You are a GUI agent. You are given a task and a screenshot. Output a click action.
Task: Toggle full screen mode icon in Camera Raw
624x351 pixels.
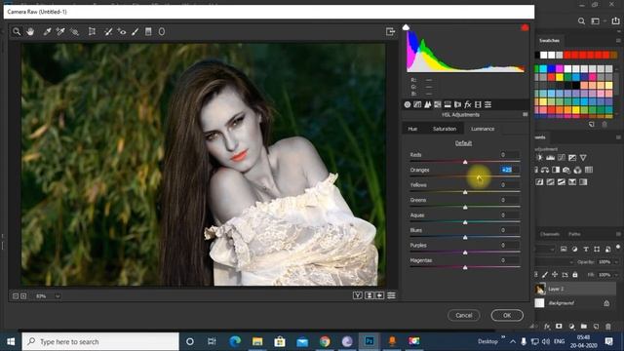(x=390, y=31)
